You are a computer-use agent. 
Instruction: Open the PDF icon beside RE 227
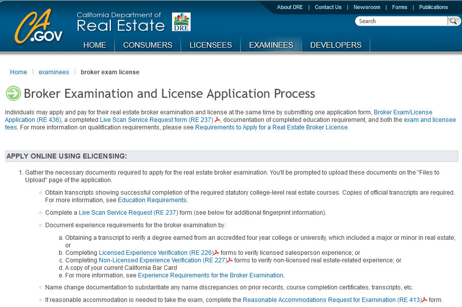(x=230, y=260)
